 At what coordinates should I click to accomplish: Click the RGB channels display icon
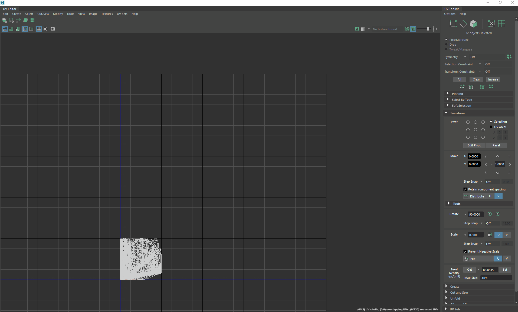point(407,29)
